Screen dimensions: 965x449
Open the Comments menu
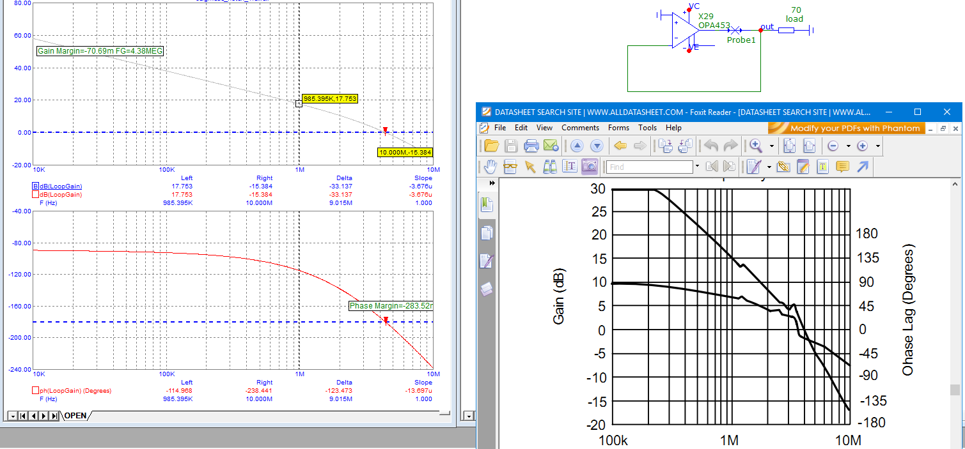580,128
